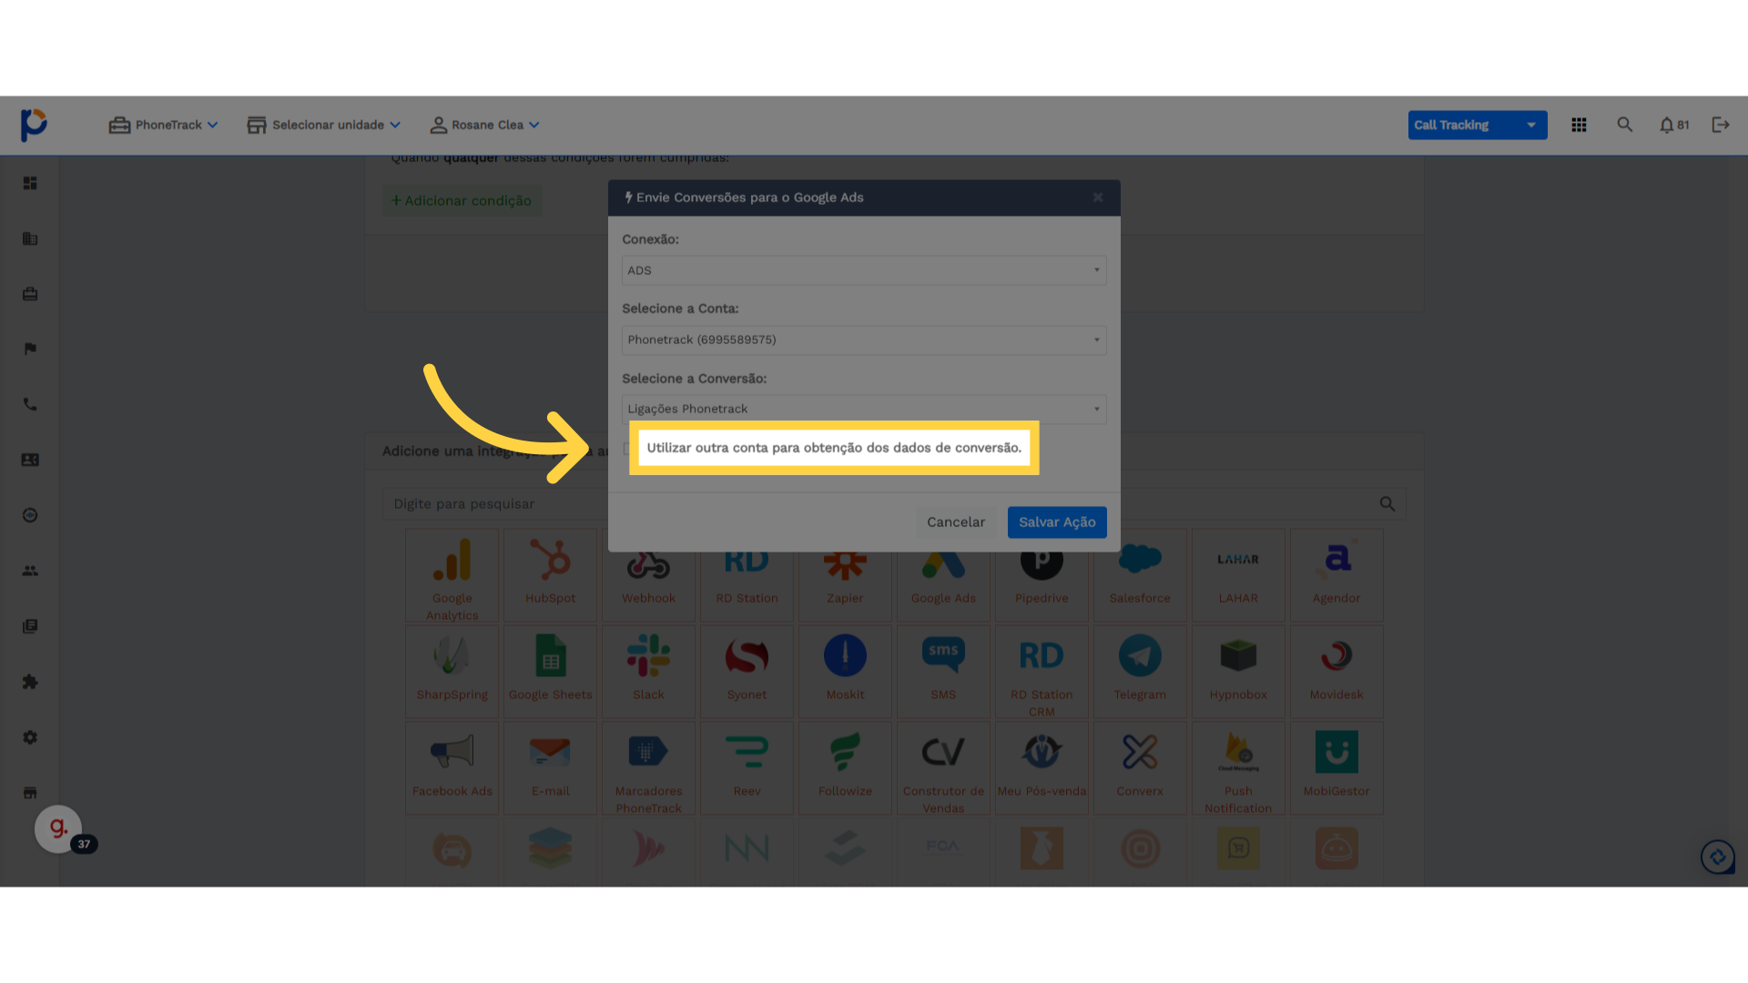Screen dimensions: 1748x983
Task: Select the SharpSpring integration
Action: point(452,672)
